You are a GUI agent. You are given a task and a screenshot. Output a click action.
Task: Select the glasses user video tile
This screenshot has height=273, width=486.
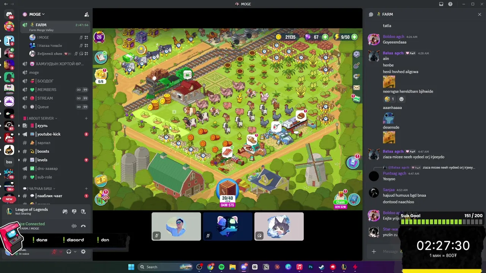(176, 226)
